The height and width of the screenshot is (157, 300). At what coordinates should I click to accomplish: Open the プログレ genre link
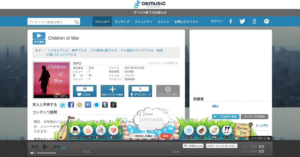(130, 75)
